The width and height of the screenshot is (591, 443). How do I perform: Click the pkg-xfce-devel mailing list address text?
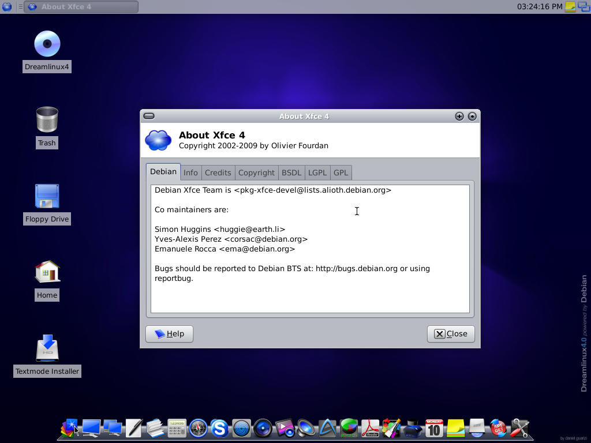312,190
